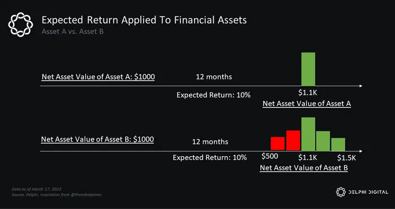Click the $1.5K axis label
The image size is (395, 209).
tap(346, 158)
